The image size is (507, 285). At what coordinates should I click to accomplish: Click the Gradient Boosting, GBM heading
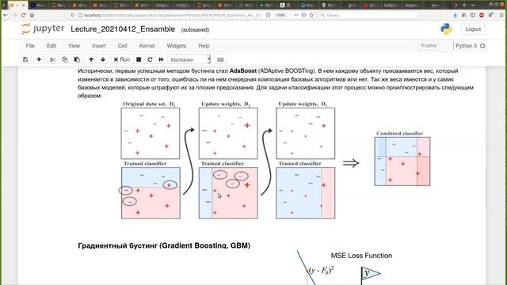pyautogui.click(x=164, y=245)
